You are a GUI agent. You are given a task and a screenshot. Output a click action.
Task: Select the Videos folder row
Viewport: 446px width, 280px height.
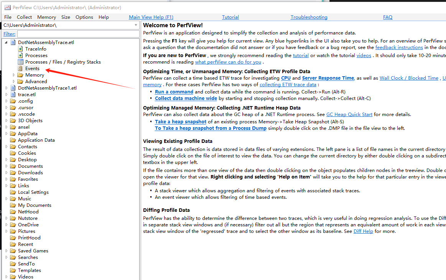click(26, 277)
